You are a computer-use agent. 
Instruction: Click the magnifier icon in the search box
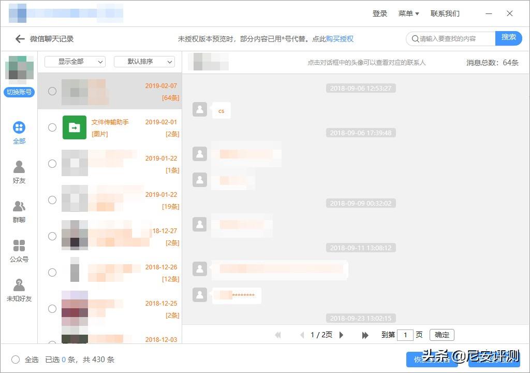pos(415,39)
